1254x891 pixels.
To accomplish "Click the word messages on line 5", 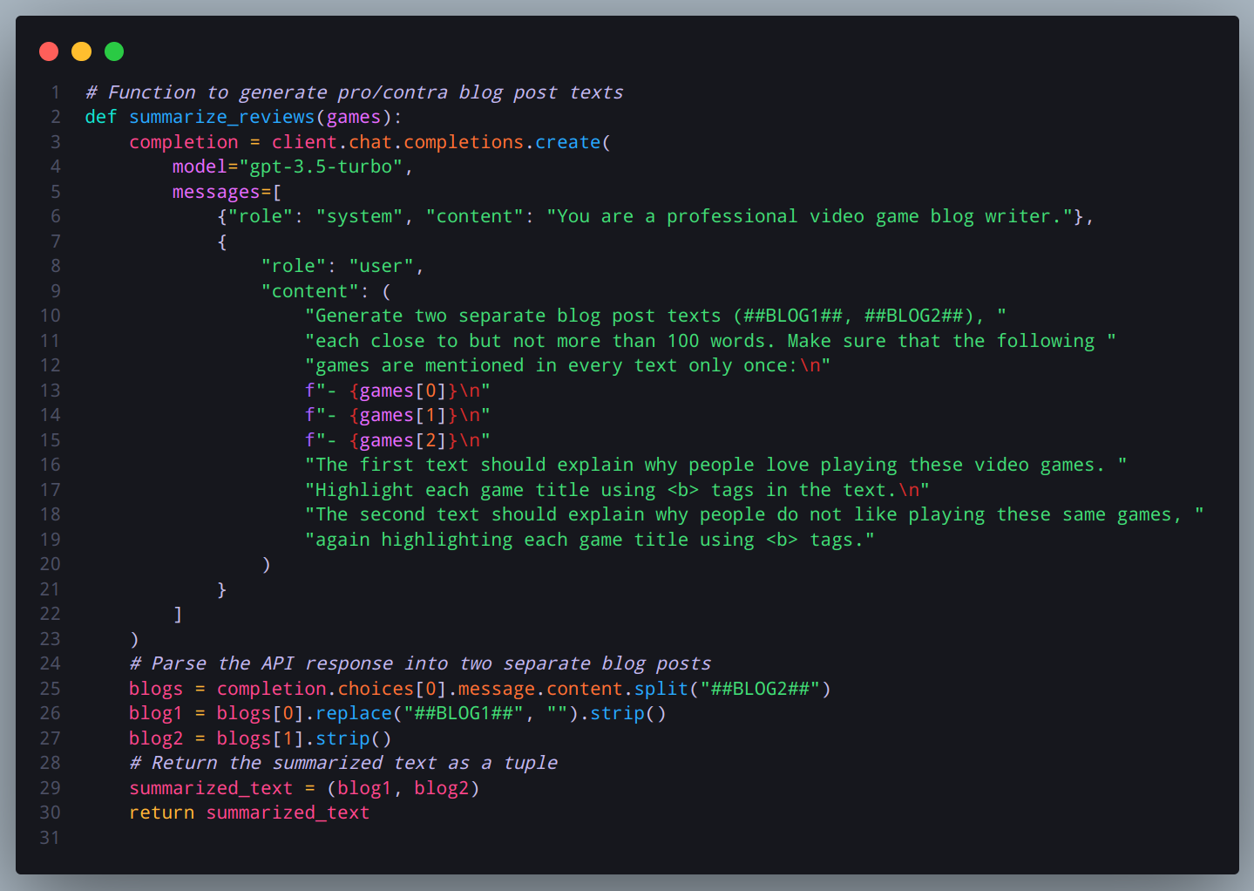I will [216, 192].
